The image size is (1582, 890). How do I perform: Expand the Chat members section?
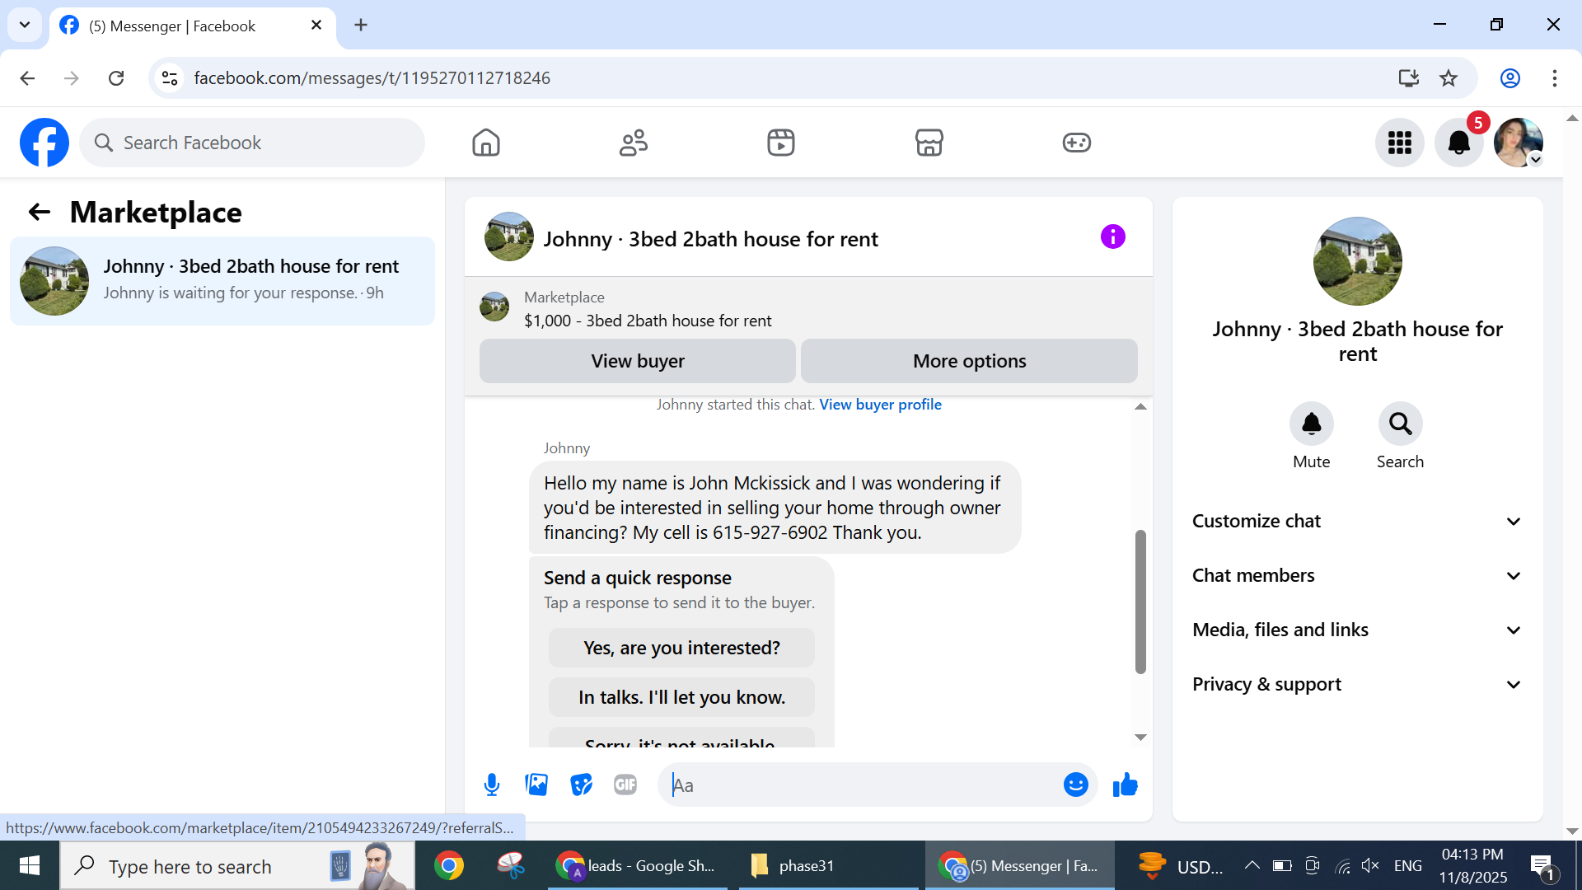pos(1357,575)
